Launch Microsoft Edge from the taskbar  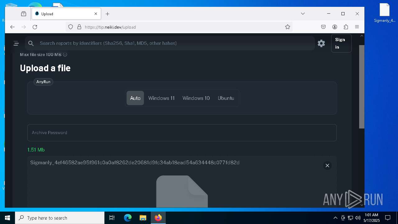[128, 218]
